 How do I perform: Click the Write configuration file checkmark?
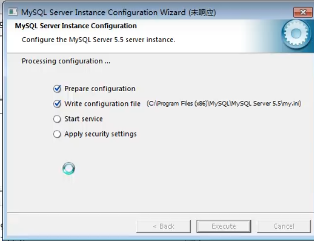click(x=57, y=104)
